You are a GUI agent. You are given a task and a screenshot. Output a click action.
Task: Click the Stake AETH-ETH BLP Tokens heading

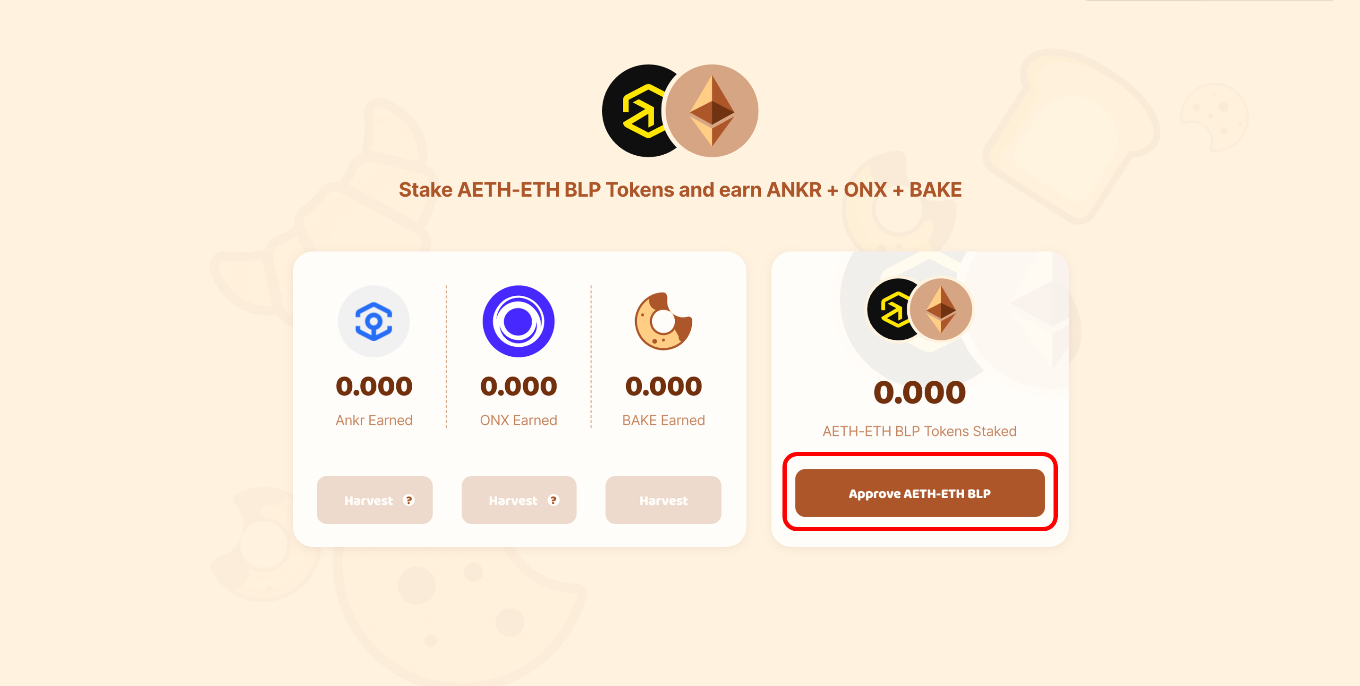coord(680,190)
